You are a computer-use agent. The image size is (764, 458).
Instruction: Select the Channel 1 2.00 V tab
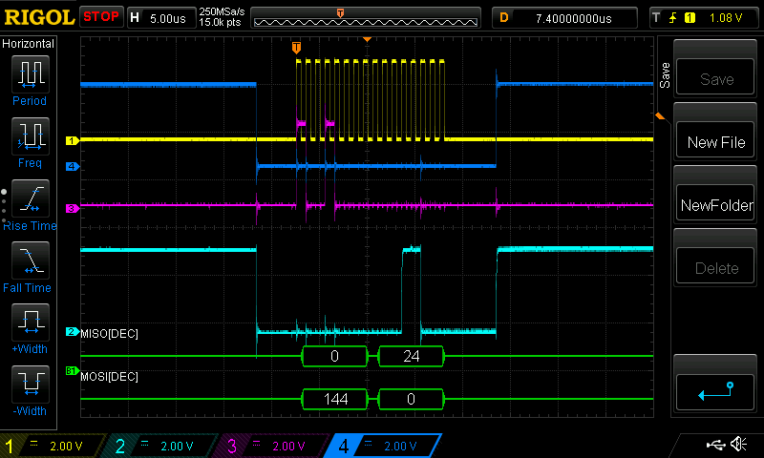pyautogui.click(x=53, y=446)
